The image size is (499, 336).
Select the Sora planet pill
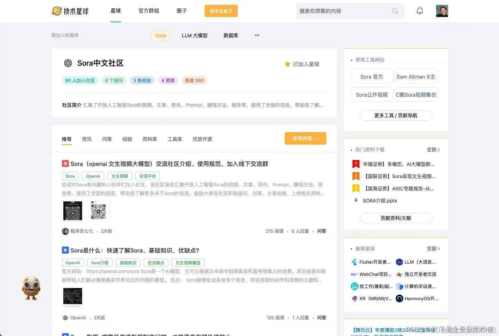(161, 35)
